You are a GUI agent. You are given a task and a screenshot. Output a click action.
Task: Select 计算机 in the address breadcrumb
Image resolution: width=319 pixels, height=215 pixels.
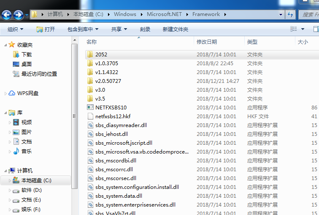coord(55,14)
